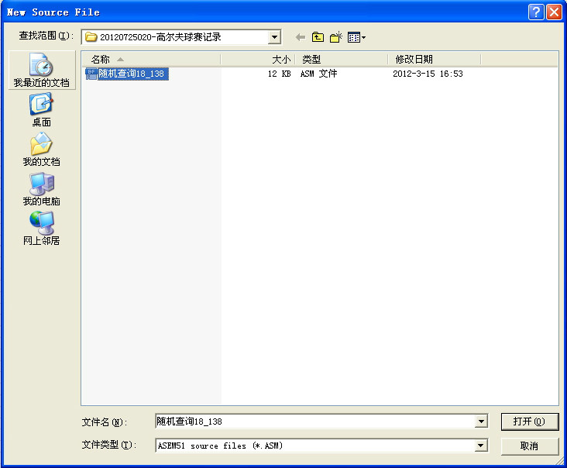Click in the 文件名 text field

314,422
